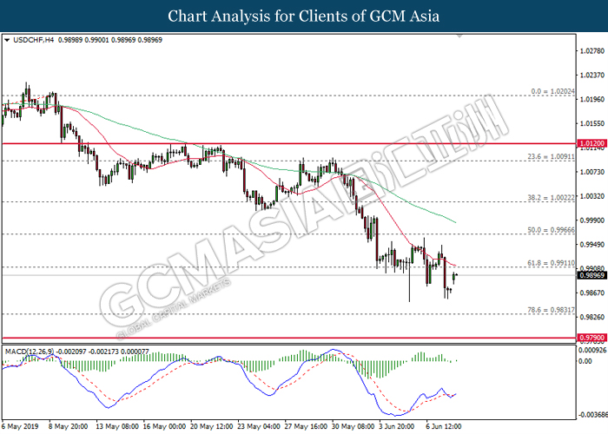Select the Fibonacci label 61.8 = 0.99110

click(551, 263)
